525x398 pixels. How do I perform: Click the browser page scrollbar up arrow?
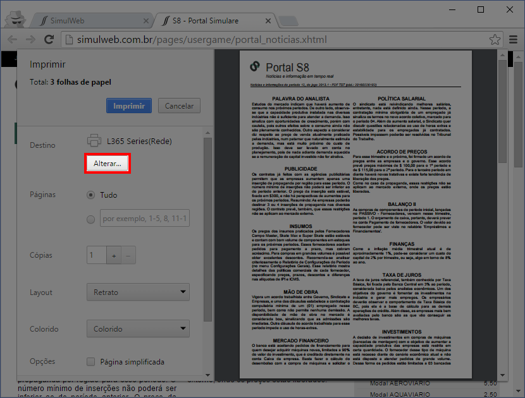pyautogui.click(x=519, y=57)
